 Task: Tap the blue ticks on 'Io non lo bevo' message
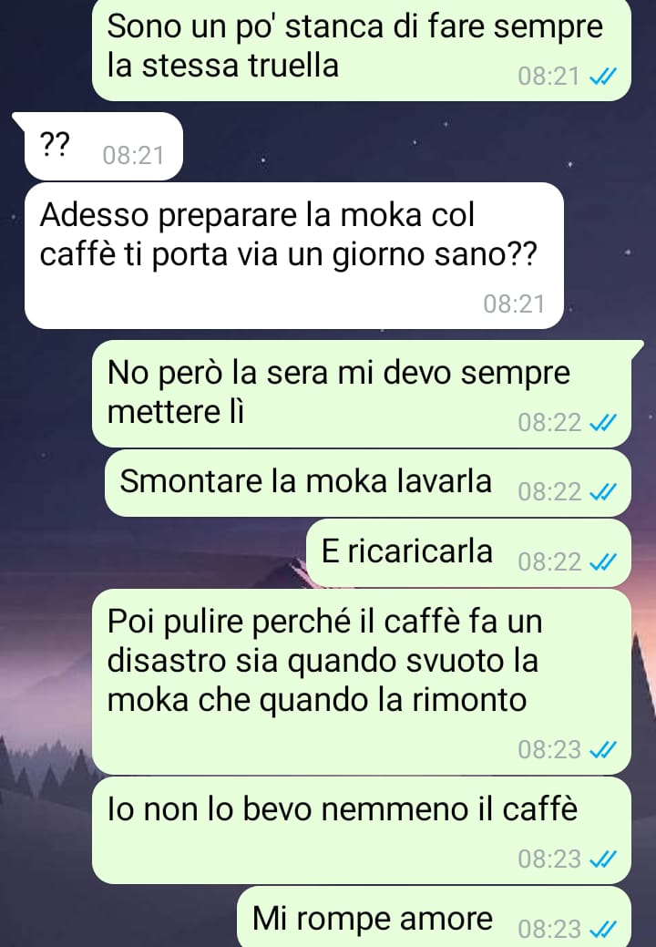[602, 859]
